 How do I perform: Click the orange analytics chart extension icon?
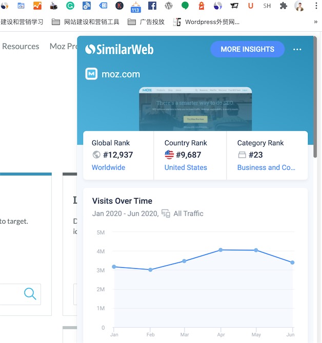[37, 6]
